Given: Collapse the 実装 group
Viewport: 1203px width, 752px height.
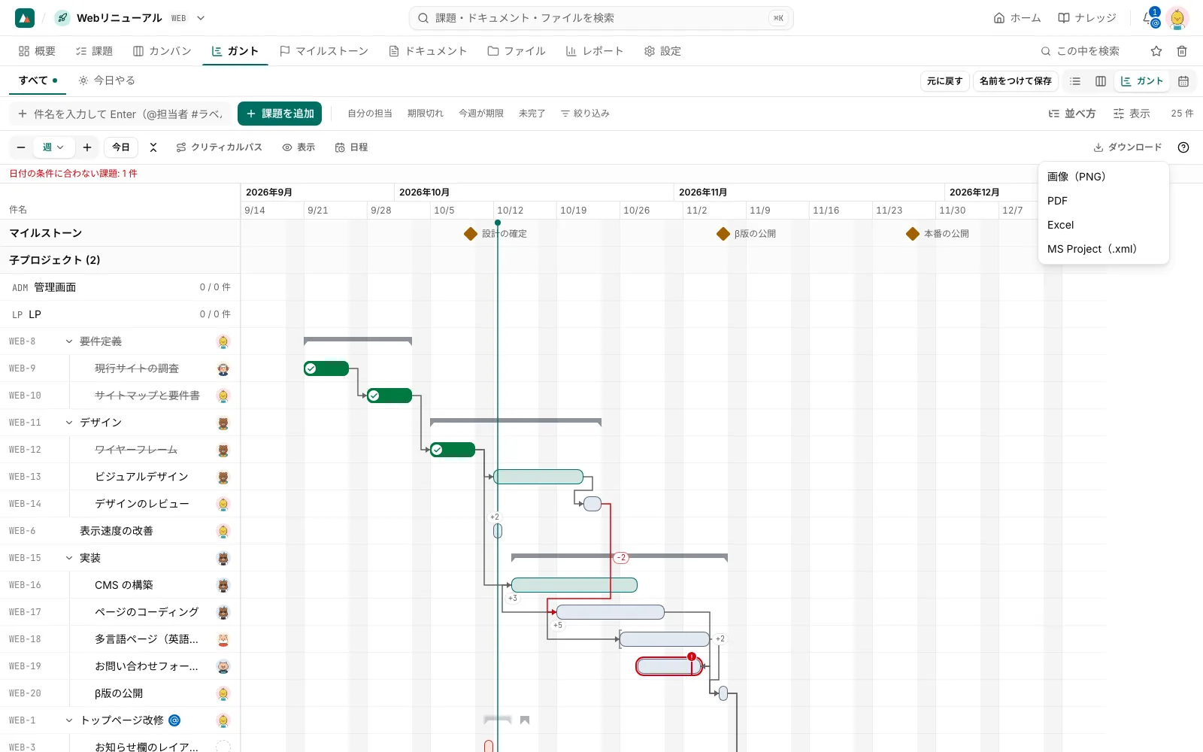Looking at the screenshot, I should click(x=69, y=558).
